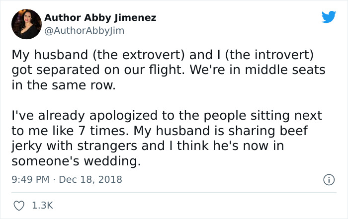348x219 pixels.
Task: Open the tweet info circle icon
Action: tap(328, 179)
